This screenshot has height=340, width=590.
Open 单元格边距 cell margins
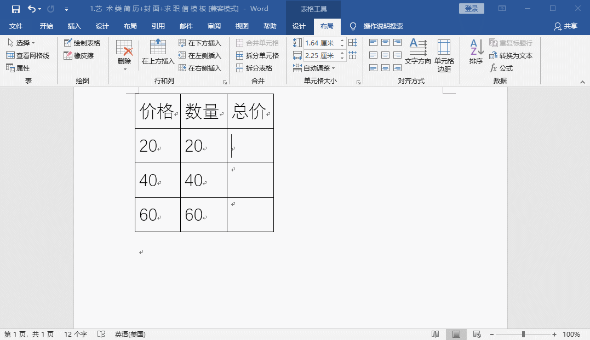coord(444,56)
